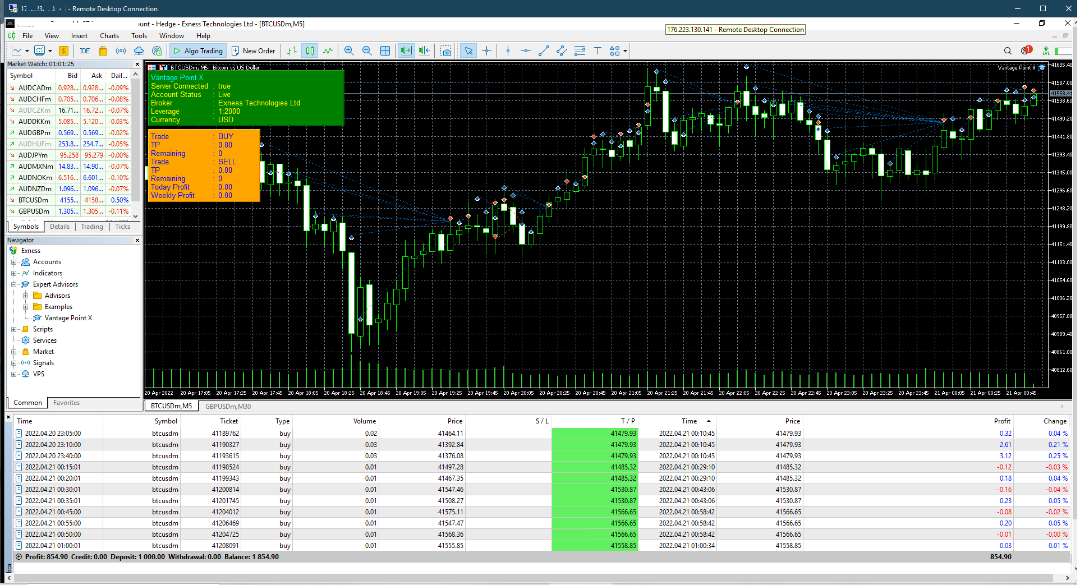Expand the shapes drawing tools dropdown
The image size is (1080, 585).
click(x=624, y=50)
